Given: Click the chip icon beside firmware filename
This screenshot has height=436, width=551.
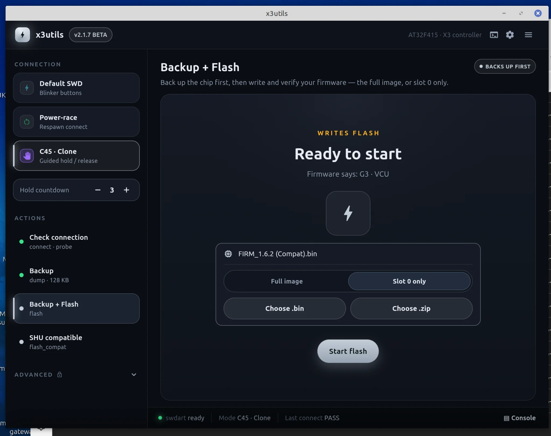Looking at the screenshot, I should tap(228, 254).
